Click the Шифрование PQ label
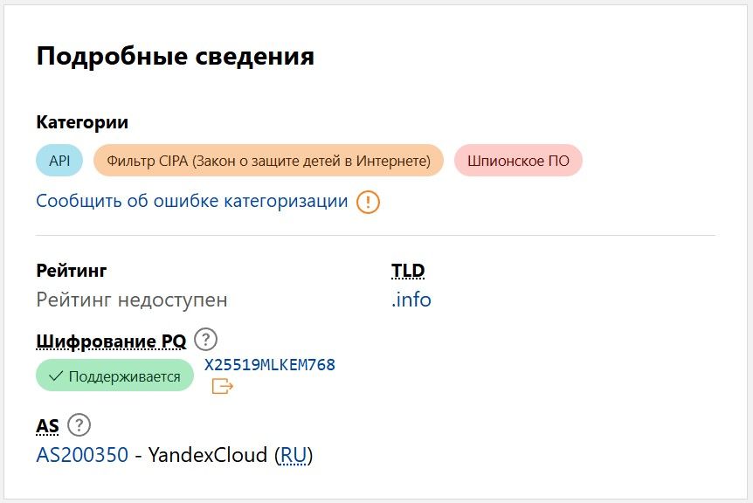This screenshot has width=753, height=503. tap(110, 340)
